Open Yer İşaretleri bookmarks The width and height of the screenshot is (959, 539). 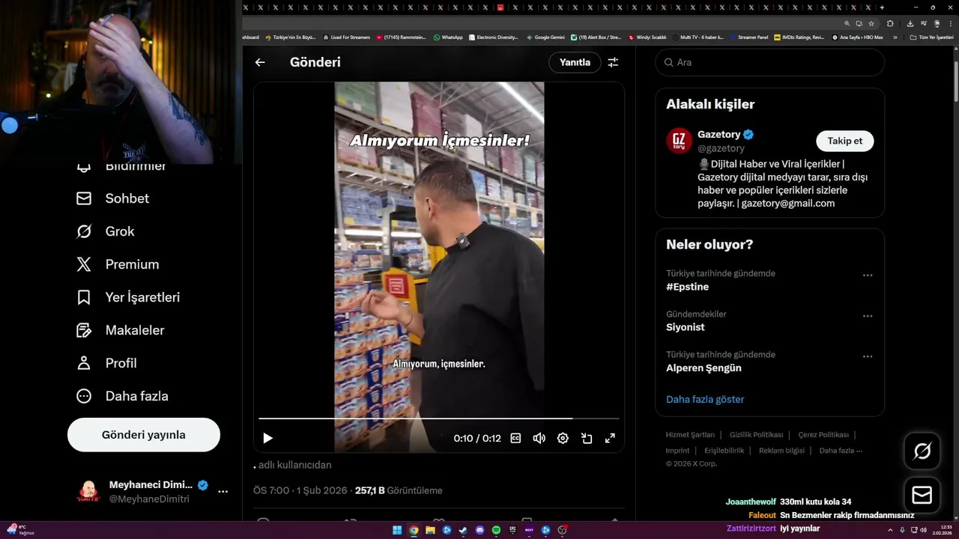(x=128, y=297)
